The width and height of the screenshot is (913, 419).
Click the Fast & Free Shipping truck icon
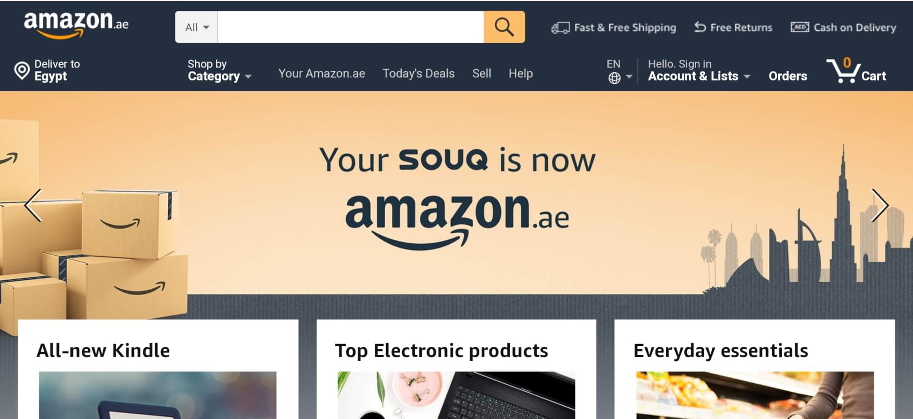(x=560, y=28)
